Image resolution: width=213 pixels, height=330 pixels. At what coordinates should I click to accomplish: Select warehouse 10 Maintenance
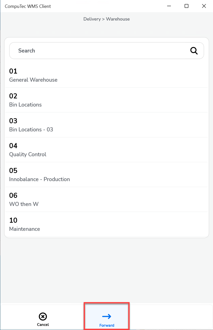[106, 224]
